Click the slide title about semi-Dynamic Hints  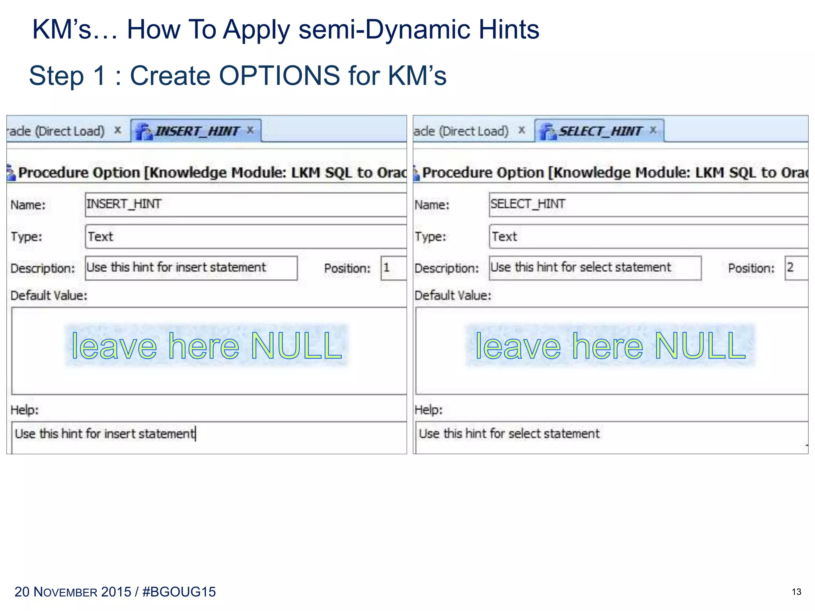point(286,29)
